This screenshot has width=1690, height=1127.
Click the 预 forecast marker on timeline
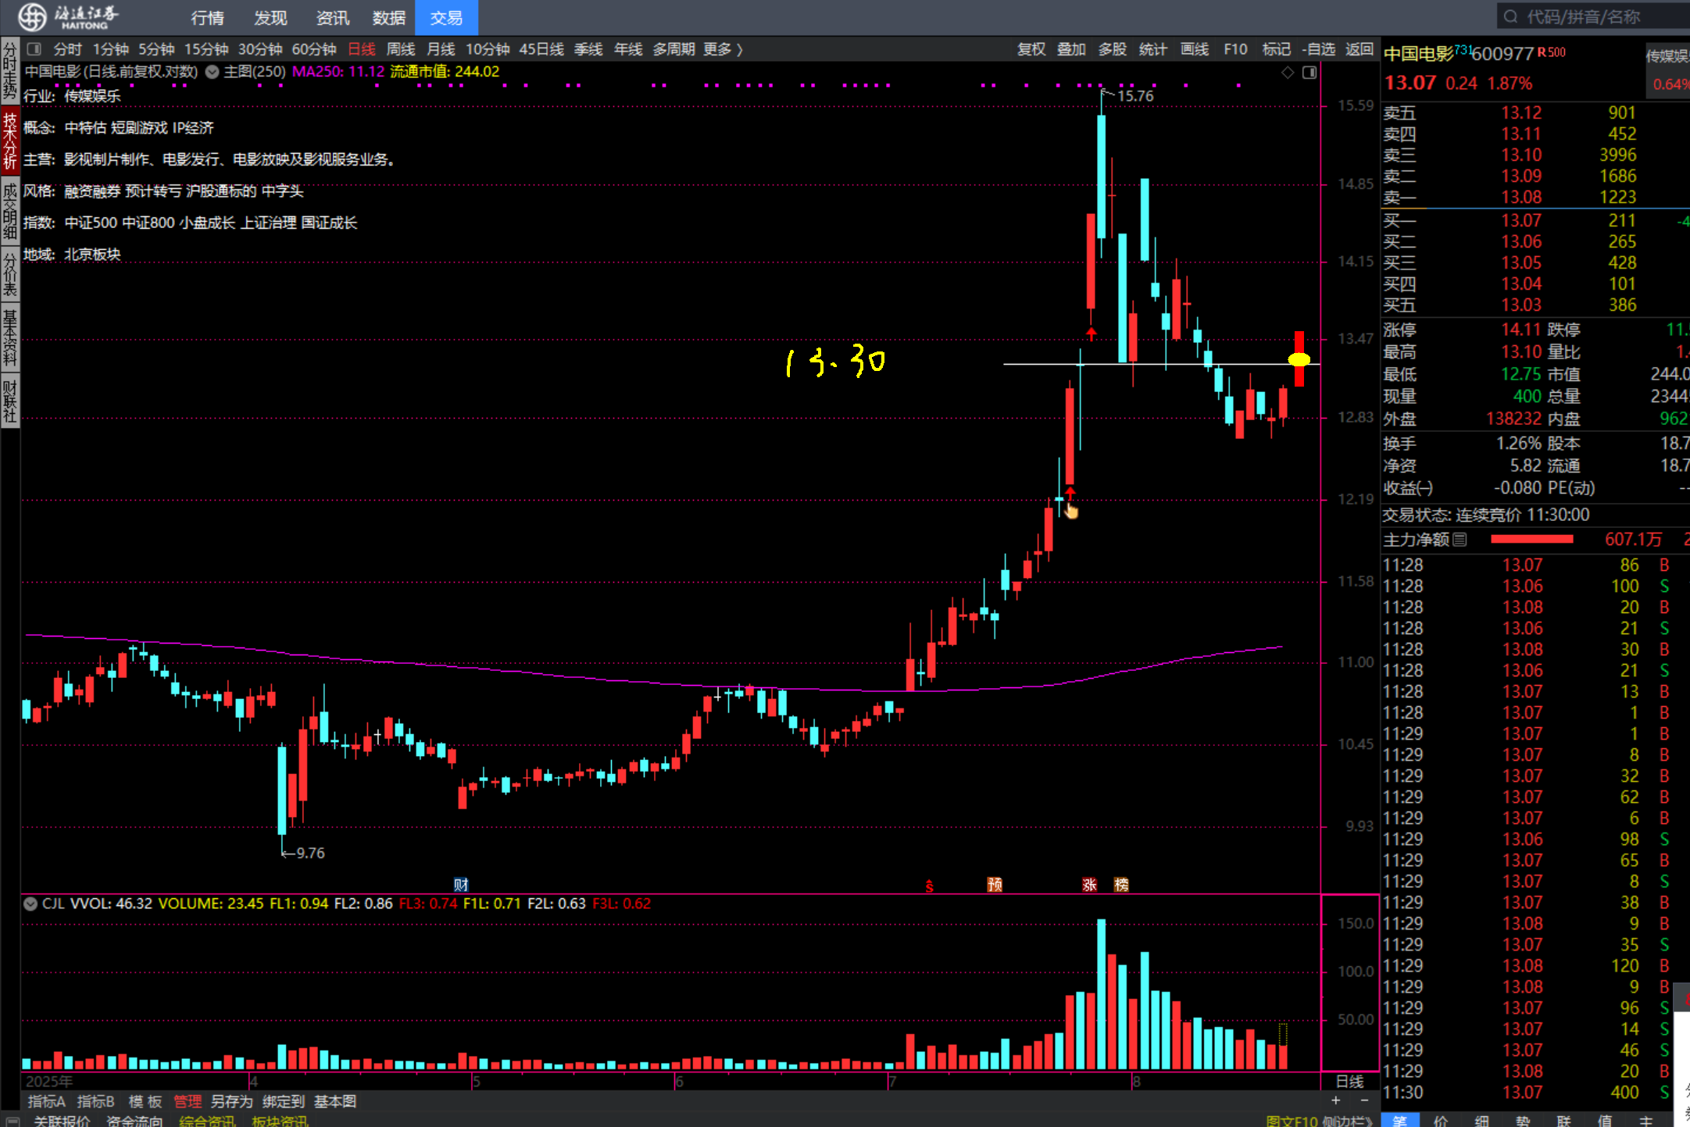[995, 885]
